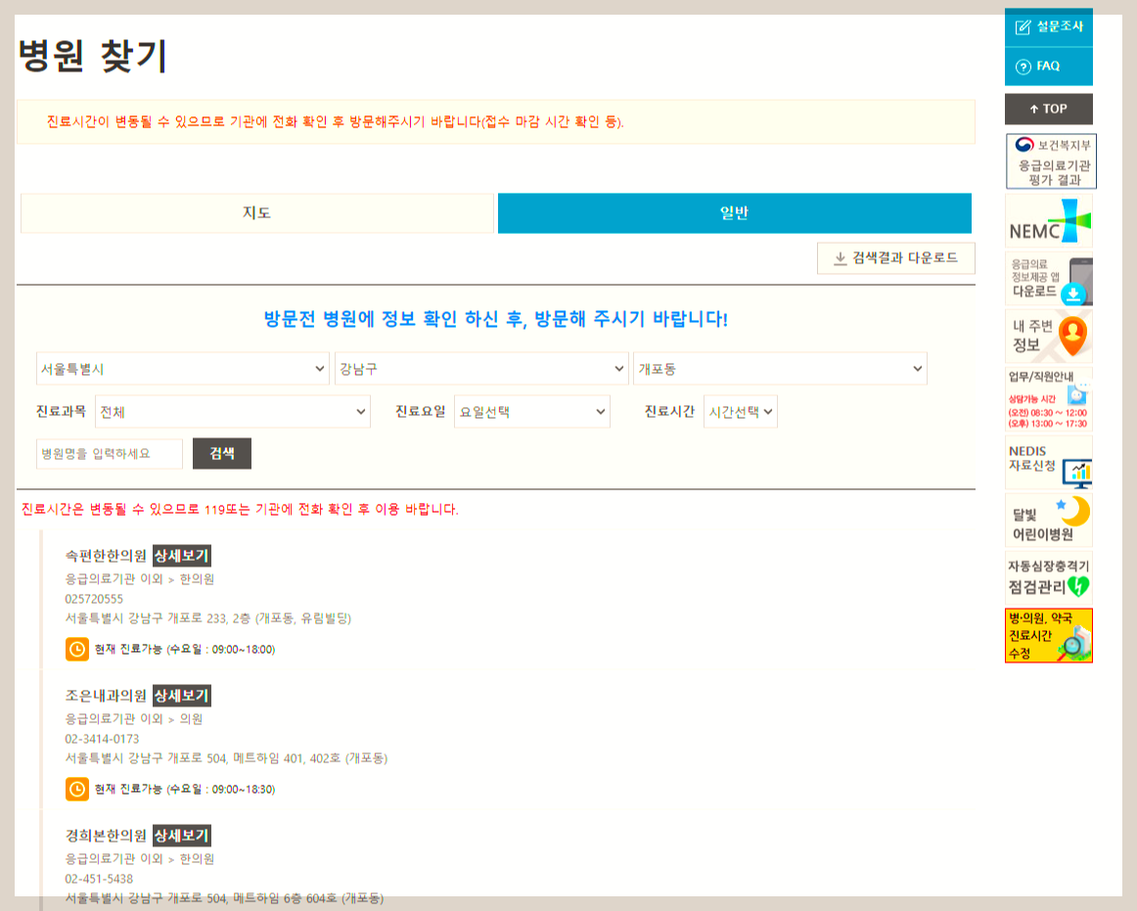This screenshot has width=1137, height=911.
Task: Open 내 주변 정보 location icon
Action: [x=1048, y=335]
